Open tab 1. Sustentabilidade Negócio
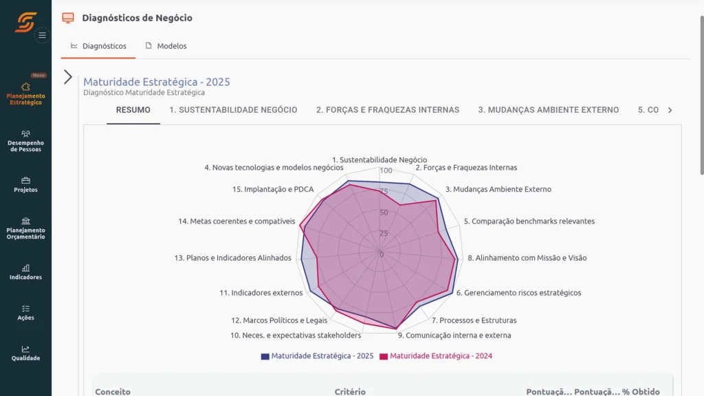This screenshot has width=704, height=396. [x=234, y=110]
